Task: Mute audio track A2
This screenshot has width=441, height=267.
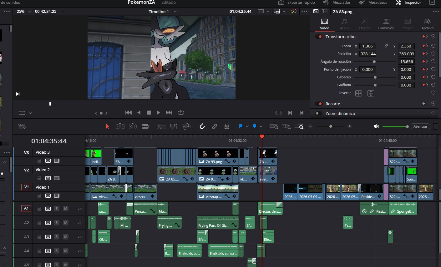Action: point(66,223)
